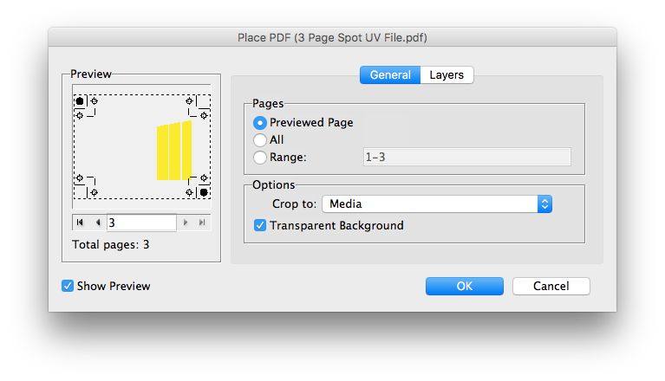
Task: Confirm placement with OK button
Action: pyautogui.click(x=465, y=286)
